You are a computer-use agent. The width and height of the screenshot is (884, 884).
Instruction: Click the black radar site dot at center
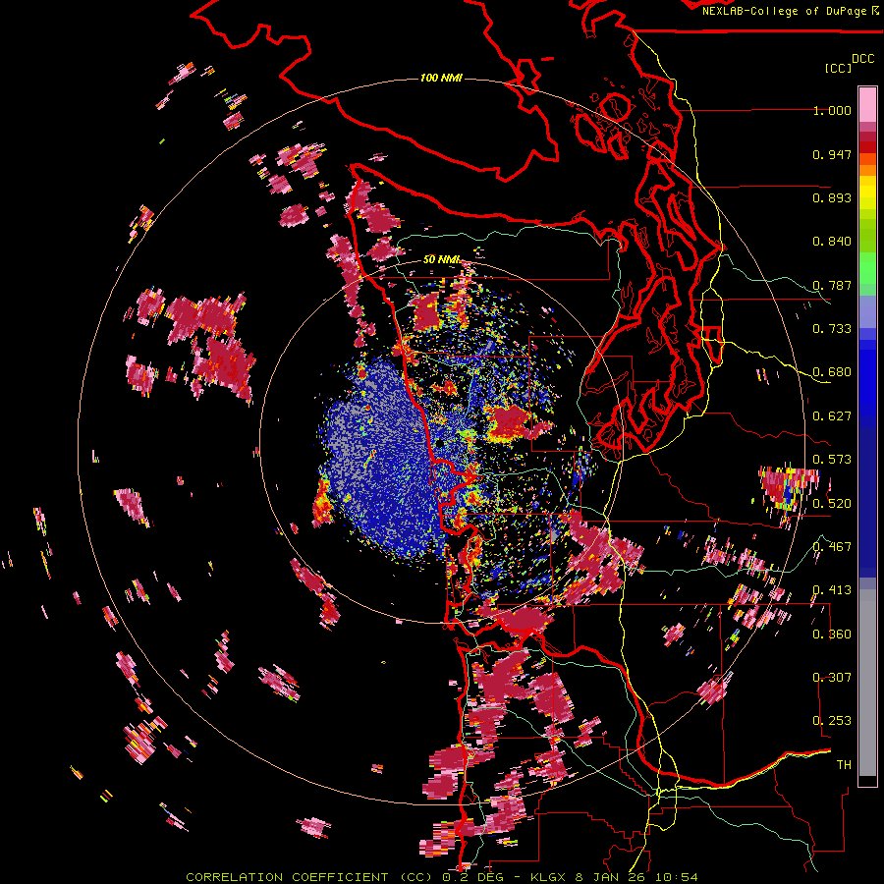440,444
